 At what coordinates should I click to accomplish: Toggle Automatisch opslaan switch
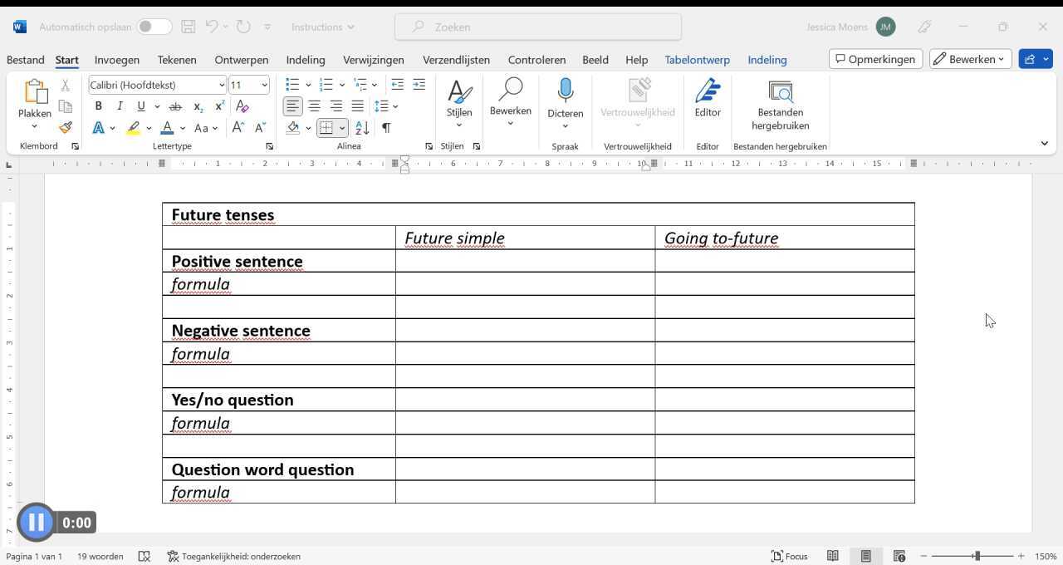tap(154, 27)
